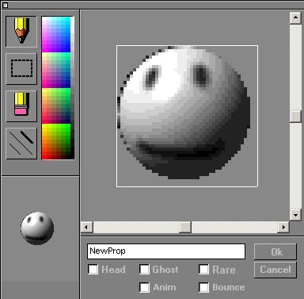Image resolution: width=304 pixels, height=299 pixels.
Task: Select the Pencil drawing tool
Action: coord(21,32)
